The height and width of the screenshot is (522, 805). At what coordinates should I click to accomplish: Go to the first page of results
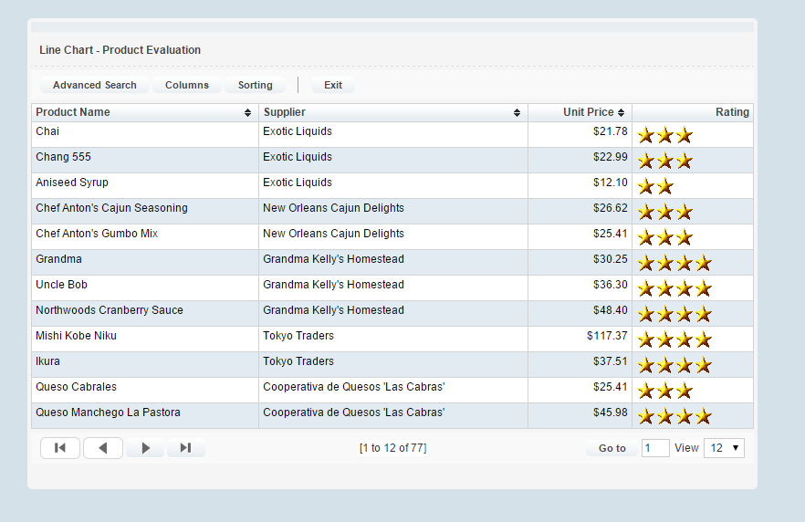click(x=60, y=448)
